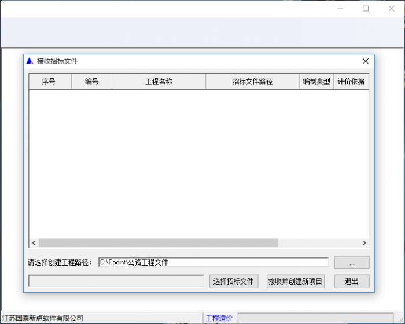Sort by 工程名称 column header
This screenshot has height=324, width=405.
tap(159, 82)
